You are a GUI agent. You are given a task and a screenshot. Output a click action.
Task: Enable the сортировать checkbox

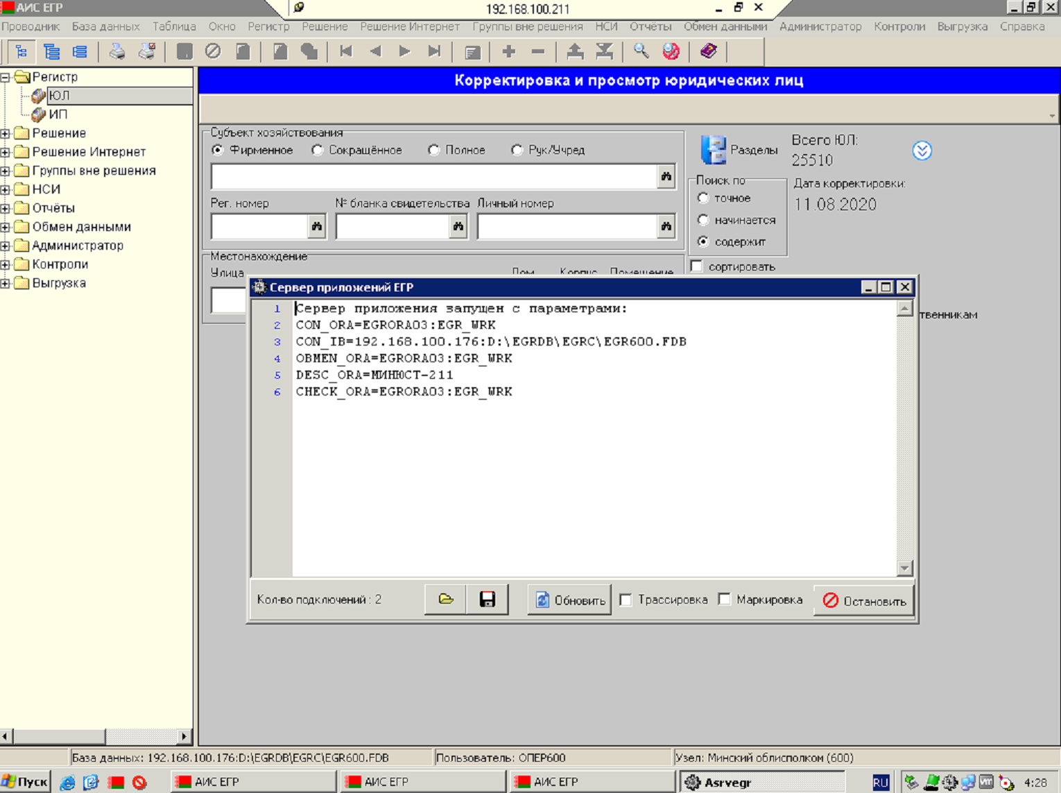[697, 266]
